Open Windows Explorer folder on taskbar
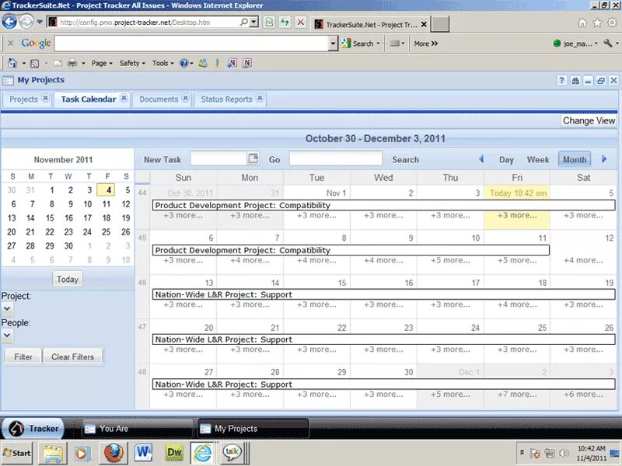This screenshot has width=622, height=466. (52, 453)
